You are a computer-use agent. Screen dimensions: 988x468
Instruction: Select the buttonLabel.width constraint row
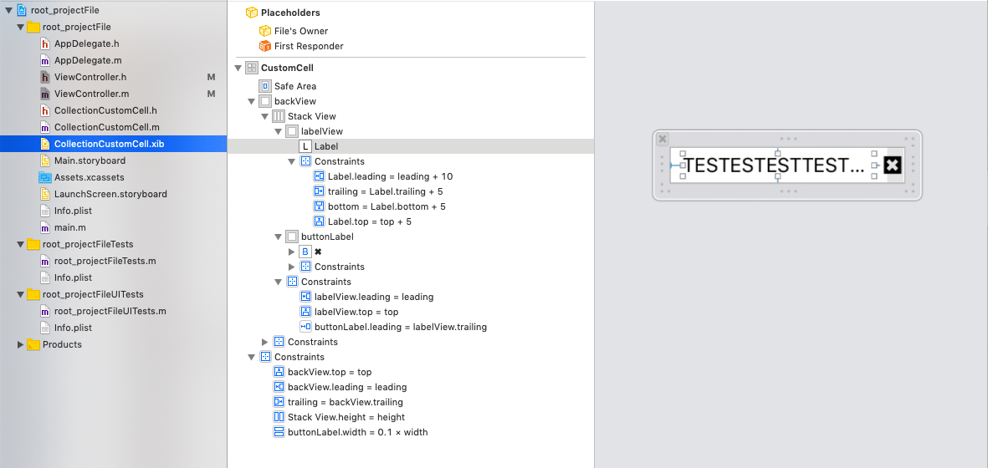pos(357,432)
